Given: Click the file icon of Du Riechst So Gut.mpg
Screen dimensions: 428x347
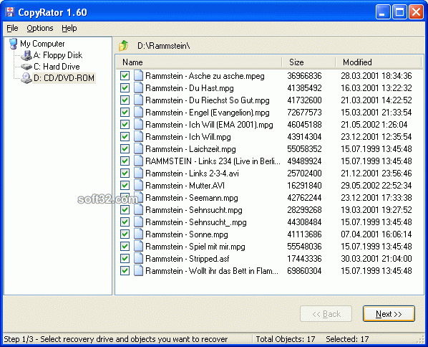Looking at the screenshot, I should coord(138,100).
